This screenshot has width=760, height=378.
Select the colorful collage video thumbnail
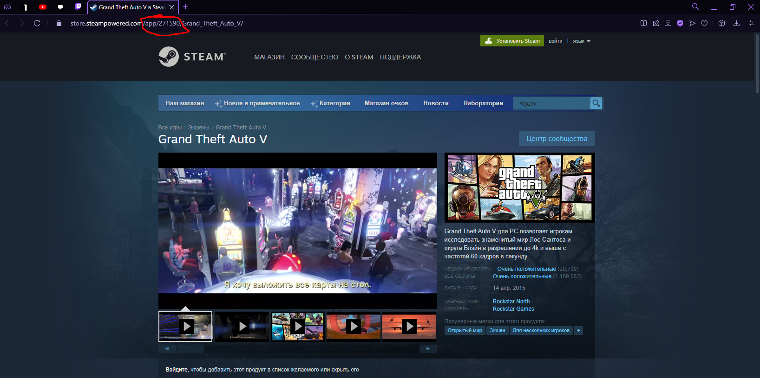click(298, 327)
